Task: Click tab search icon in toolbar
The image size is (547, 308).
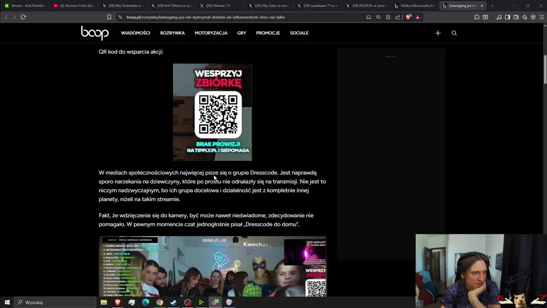Action: 485,17
